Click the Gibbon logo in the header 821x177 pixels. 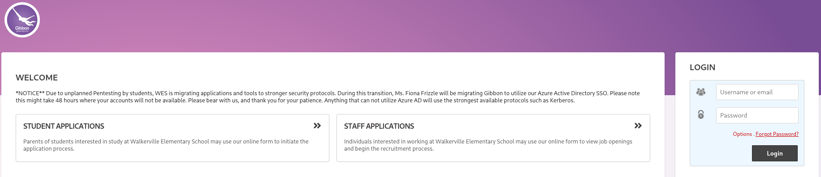22,20
